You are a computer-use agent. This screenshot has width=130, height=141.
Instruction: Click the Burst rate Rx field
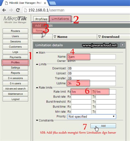point(81,97)
